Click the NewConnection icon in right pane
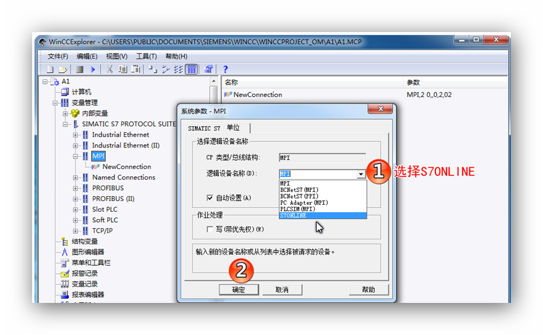The height and width of the screenshot is (335, 543). point(228,94)
